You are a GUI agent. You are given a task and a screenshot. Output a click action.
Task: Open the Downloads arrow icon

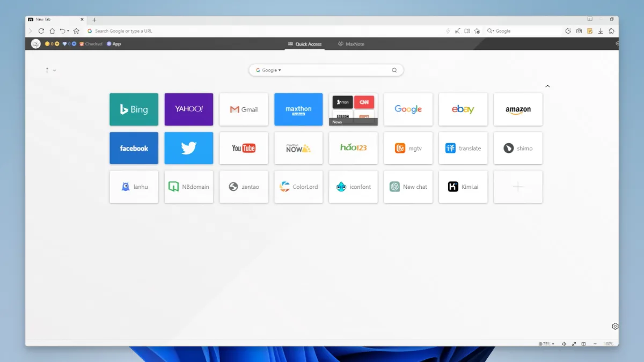601,31
